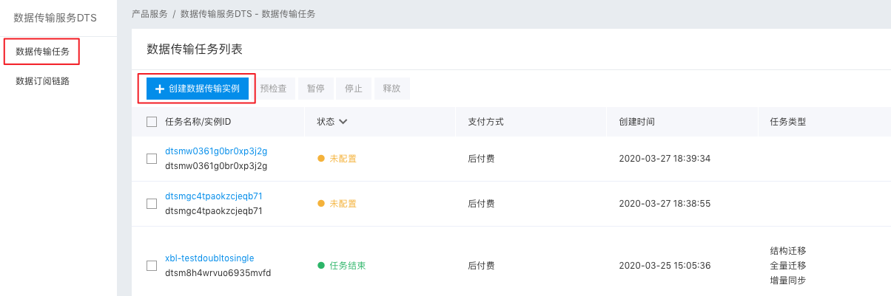Open task link dtsmgc4tpaokzcjeqb71
This screenshot has height=296, width=891.
(x=214, y=196)
